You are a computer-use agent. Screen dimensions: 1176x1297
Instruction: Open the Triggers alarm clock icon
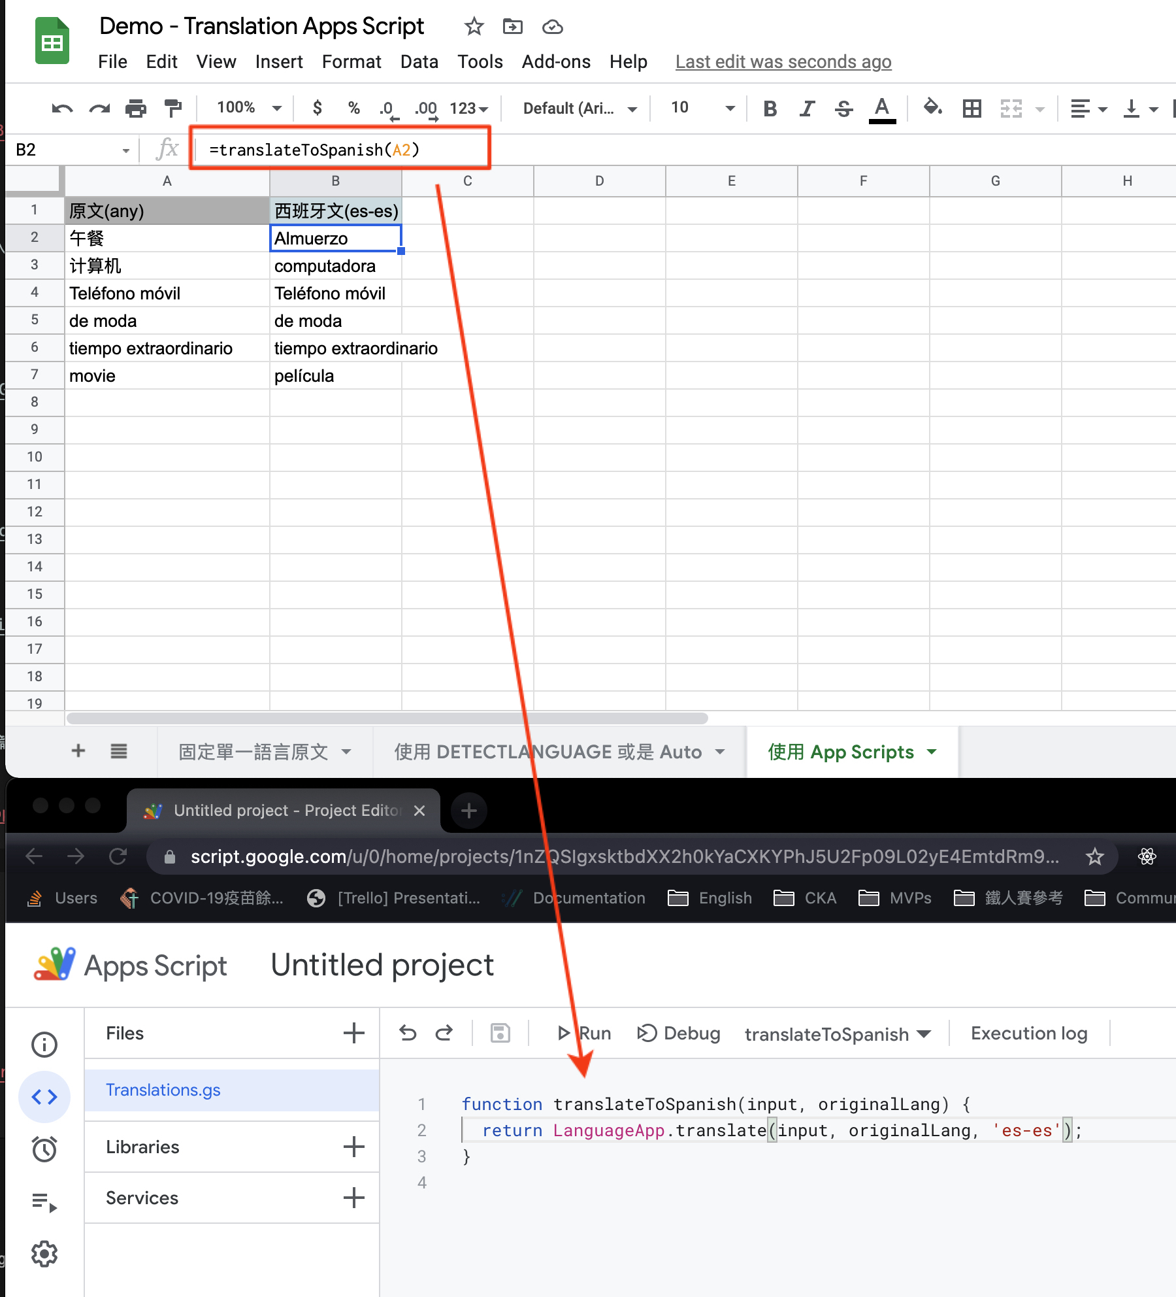click(44, 1149)
